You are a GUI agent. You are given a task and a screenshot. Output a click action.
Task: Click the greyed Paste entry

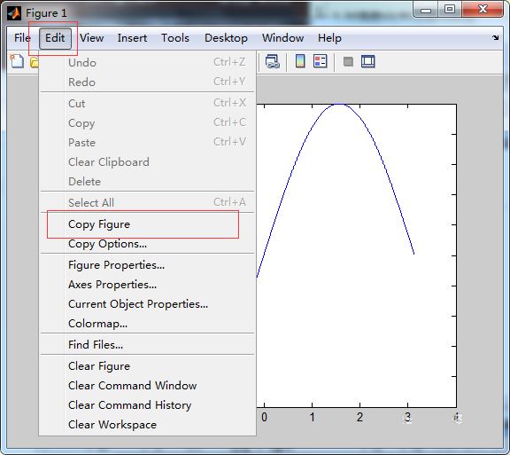tap(147, 143)
